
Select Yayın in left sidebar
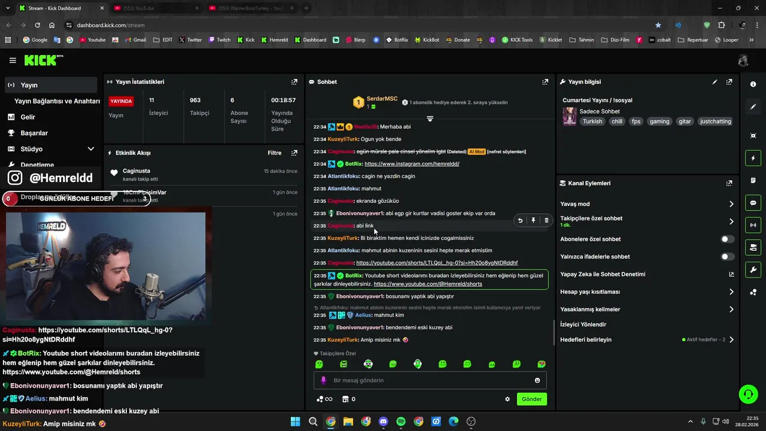pyautogui.click(x=51, y=85)
